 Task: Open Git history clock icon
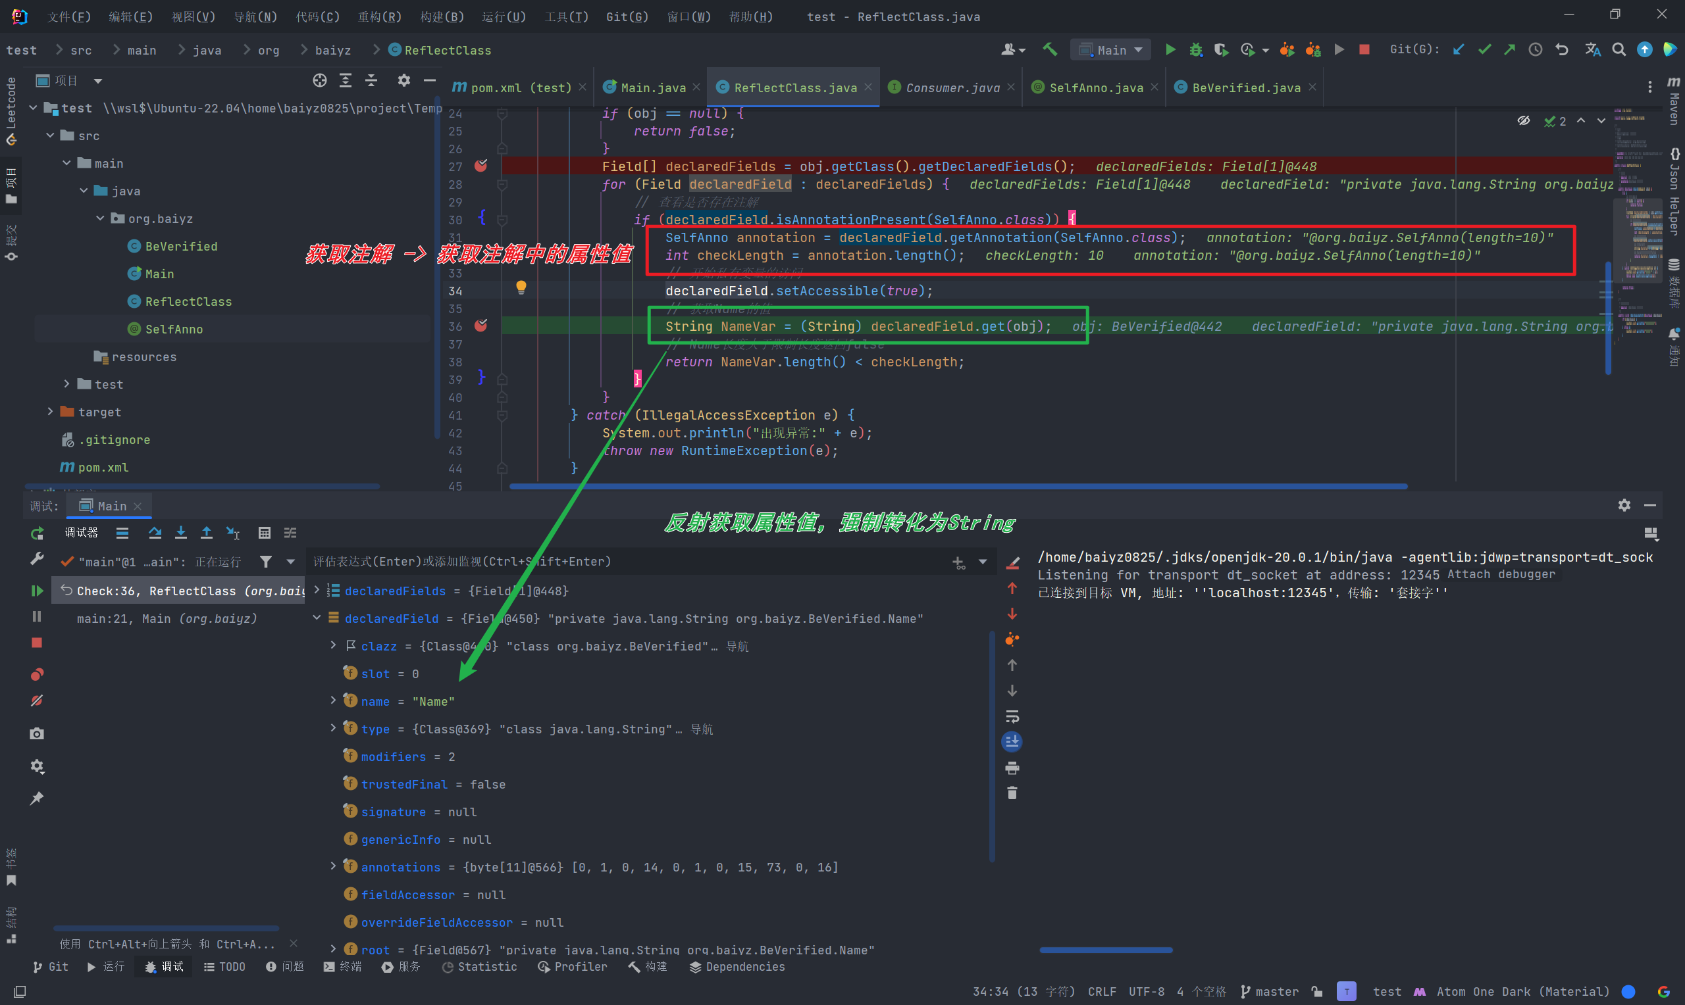tap(1536, 49)
